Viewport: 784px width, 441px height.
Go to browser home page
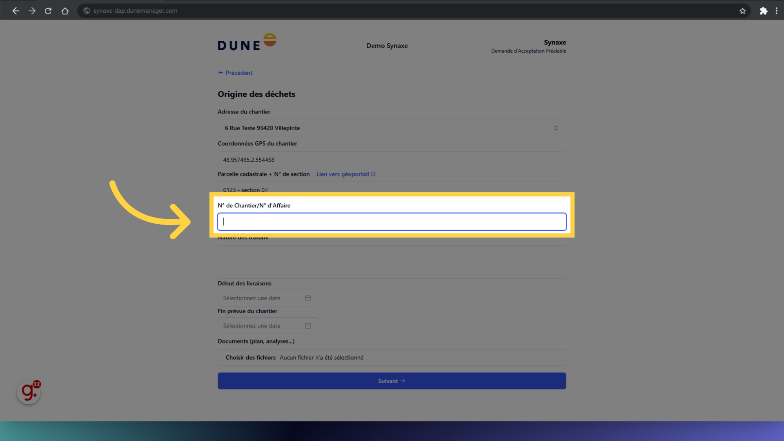click(x=65, y=11)
